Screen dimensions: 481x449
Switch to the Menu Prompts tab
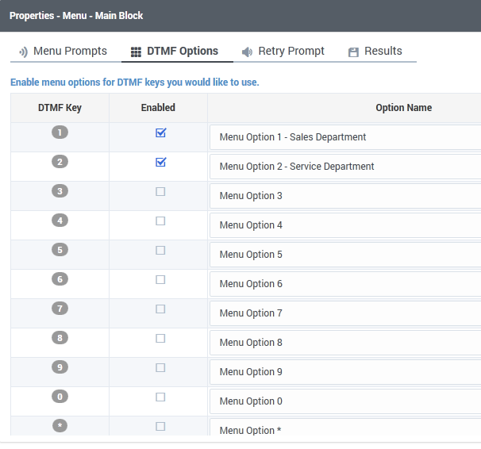pyautogui.click(x=63, y=51)
